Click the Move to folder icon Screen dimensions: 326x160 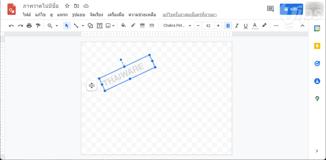click(x=77, y=6)
